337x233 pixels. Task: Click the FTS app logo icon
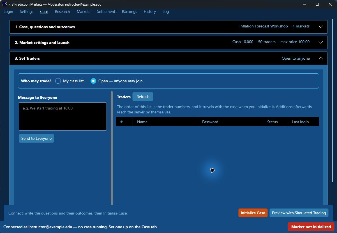coord(4,4)
